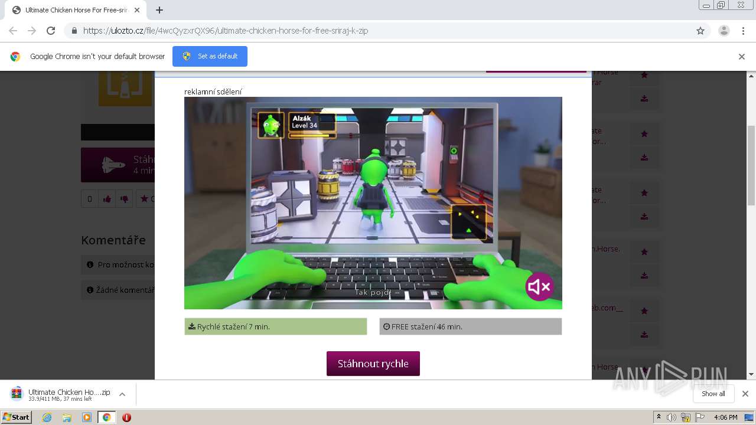Open the media player taskbar icon

pyautogui.click(x=87, y=417)
